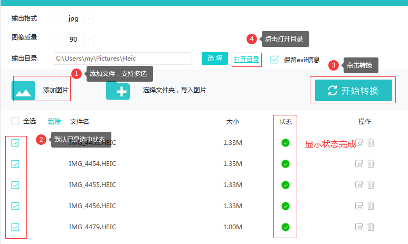Select the IMG_4455.HEIC filename
The height and width of the screenshot is (244, 408).
92,185
